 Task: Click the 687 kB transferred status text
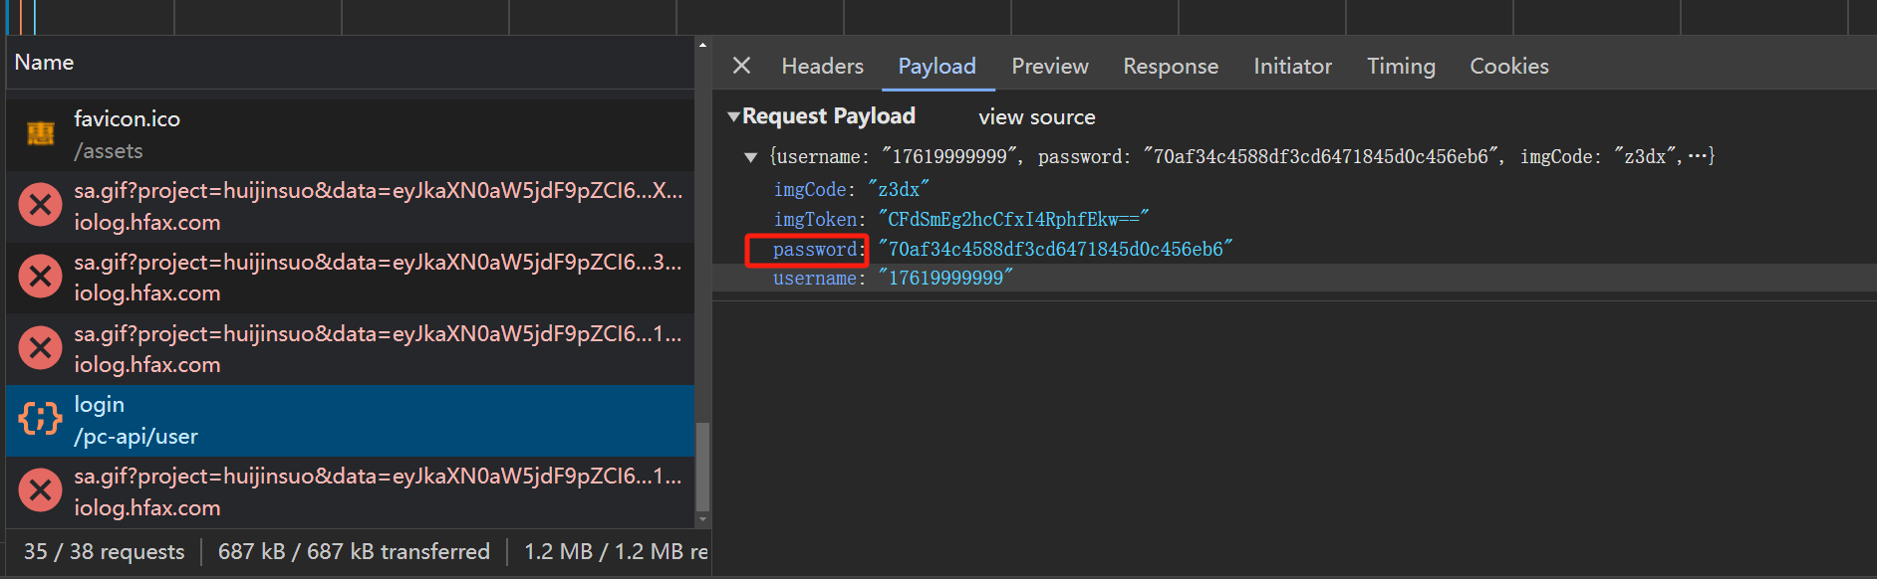[x=354, y=551]
